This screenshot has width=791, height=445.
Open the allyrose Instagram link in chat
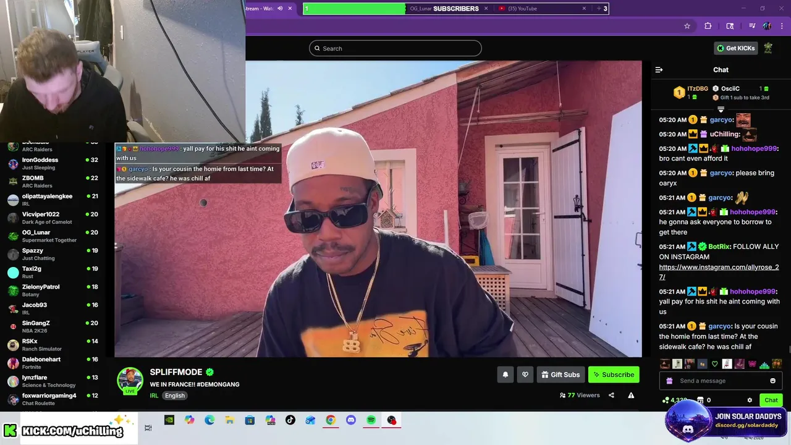719,272
